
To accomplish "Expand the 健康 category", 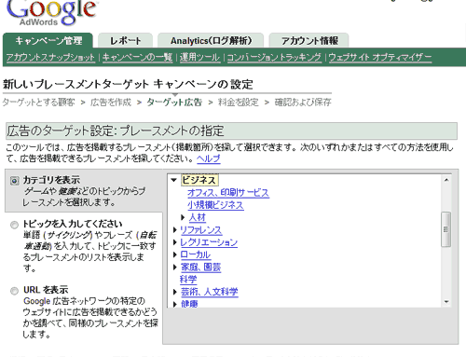I will click(175, 304).
